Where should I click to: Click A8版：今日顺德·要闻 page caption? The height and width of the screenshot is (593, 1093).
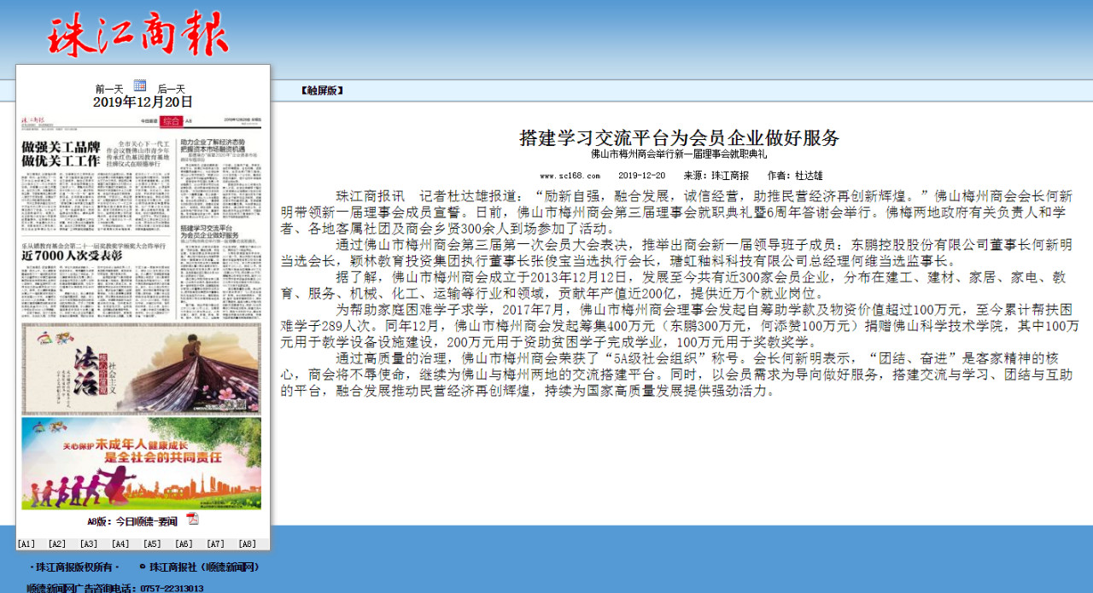pos(132,521)
